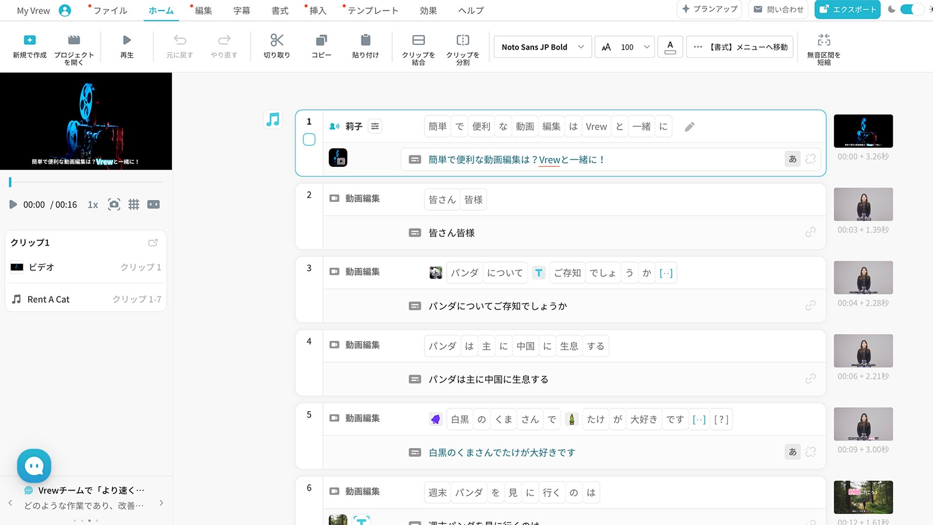This screenshot has height=525, width=933.
Task: Toggle subtitle sync icon in clip 5
Action: tap(811, 452)
